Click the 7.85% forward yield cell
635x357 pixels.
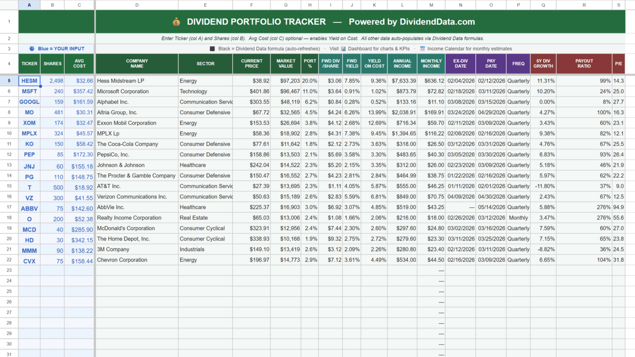(x=351, y=81)
